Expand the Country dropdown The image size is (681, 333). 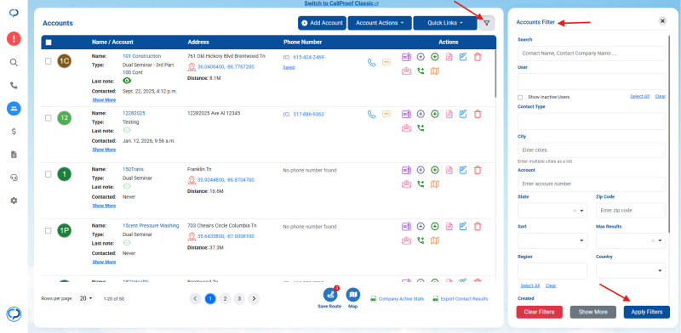630,270
